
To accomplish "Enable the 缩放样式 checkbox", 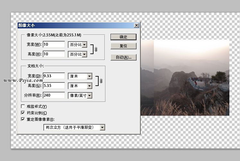I will (x=23, y=106).
